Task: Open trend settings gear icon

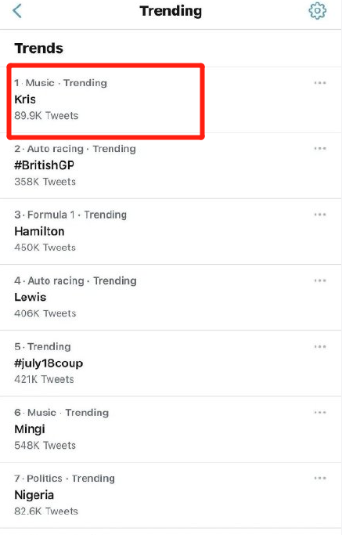Action: tap(318, 11)
